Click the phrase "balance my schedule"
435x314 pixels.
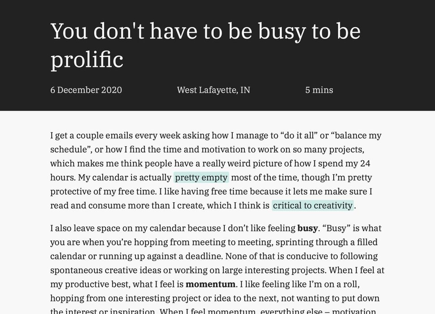(x=358, y=135)
